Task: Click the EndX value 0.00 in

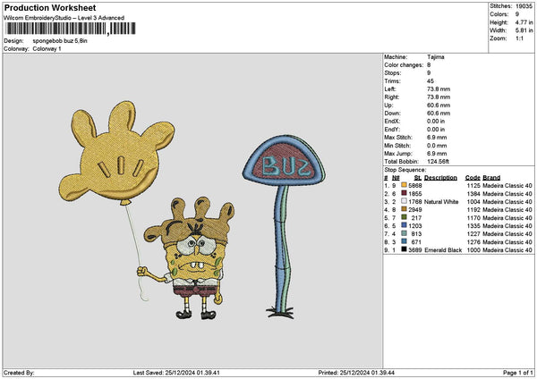Action: (x=436, y=121)
